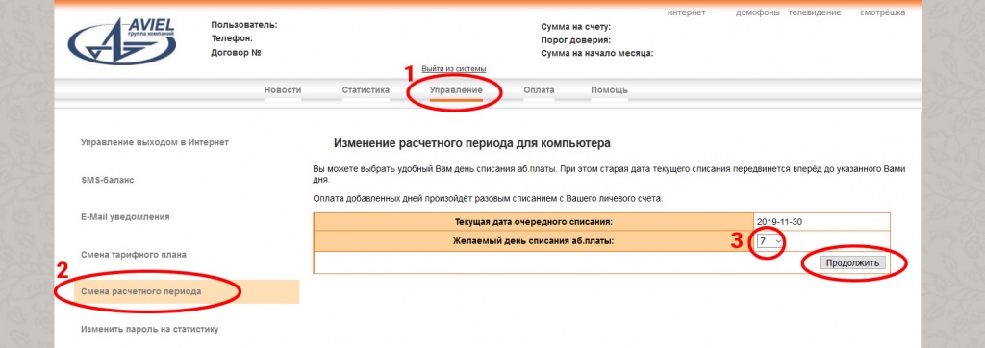
Task: Open the смотрёшка top link
Action: [x=883, y=12]
